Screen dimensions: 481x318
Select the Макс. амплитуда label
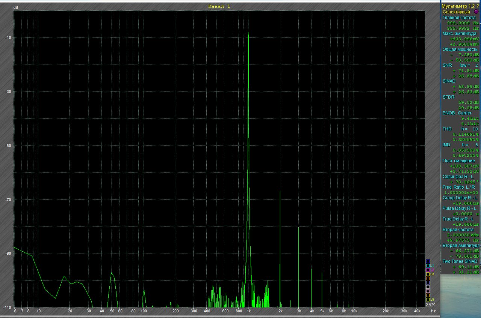[x=460, y=33]
